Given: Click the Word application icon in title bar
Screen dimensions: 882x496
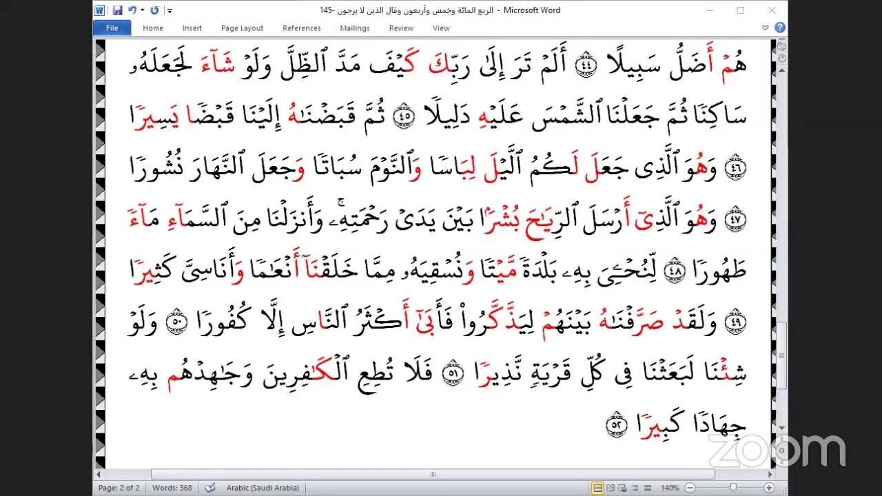Looking at the screenshot, I should (99, 10).
